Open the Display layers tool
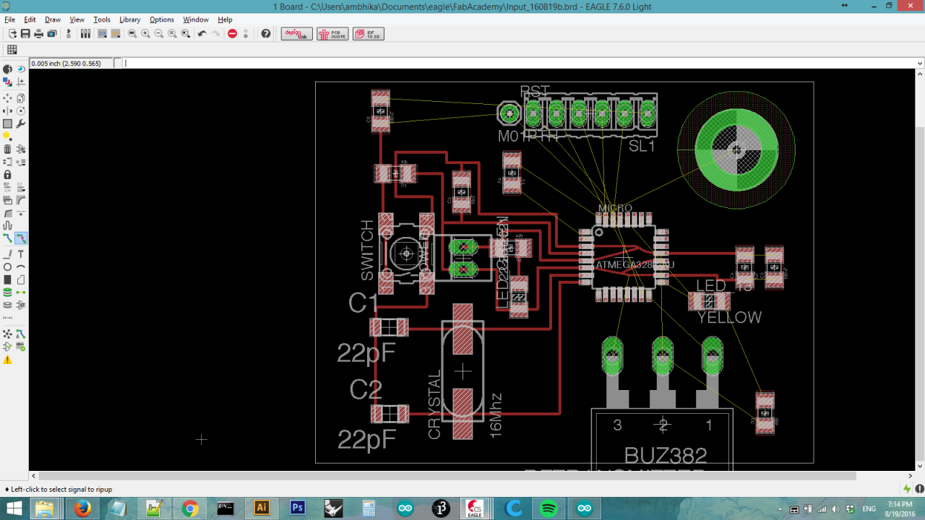The width and height of the screenshot is (925, 520). coord(7,82)
